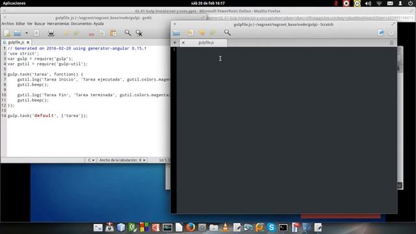
Task: Open the terminal icon in dock
Action: click(x=283, y=227)
